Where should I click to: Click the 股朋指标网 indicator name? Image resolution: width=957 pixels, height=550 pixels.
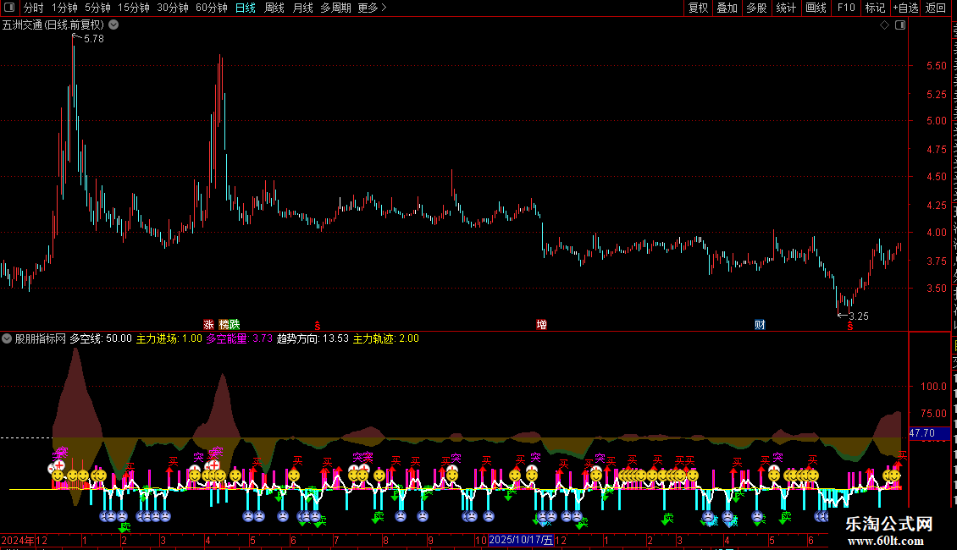point(41,338)
